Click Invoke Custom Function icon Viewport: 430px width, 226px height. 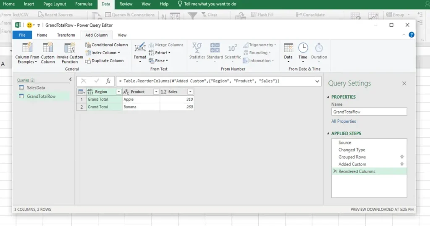point(70,48)
